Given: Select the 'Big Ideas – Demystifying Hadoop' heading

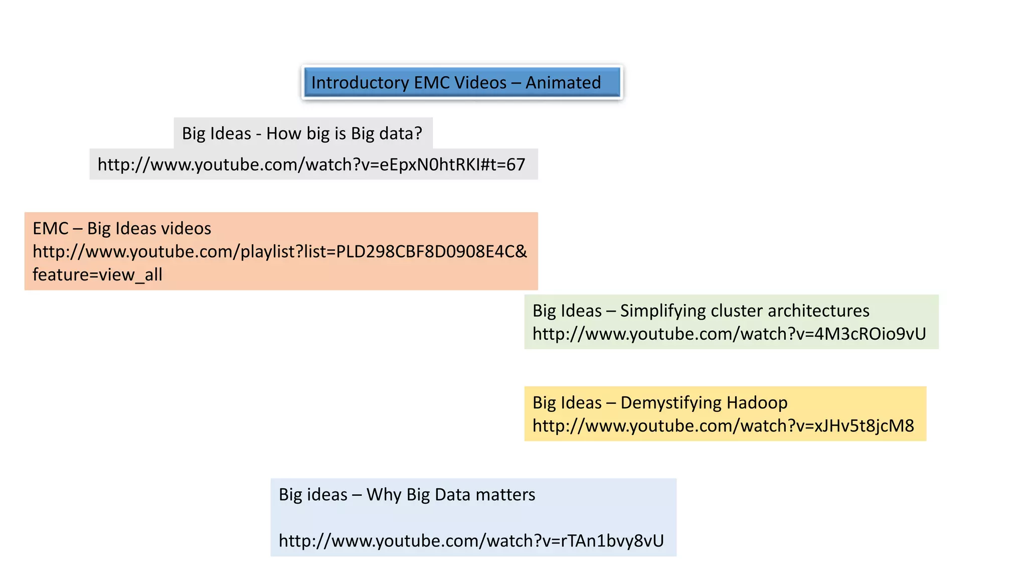Looking at the screenshot, I should tap(660, 403).
